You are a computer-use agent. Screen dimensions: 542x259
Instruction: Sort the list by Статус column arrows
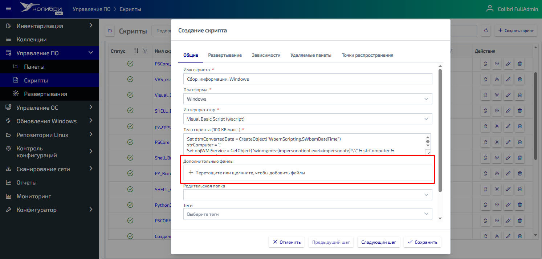(136, 51)
